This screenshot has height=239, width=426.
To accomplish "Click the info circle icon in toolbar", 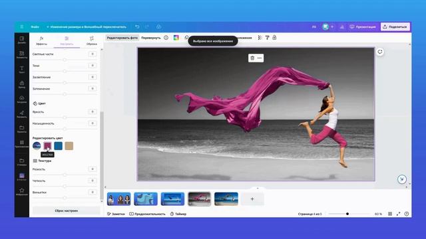I will click(x=166, y=38).
